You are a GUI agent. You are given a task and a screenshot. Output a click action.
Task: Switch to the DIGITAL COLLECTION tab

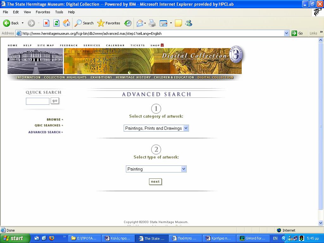point(215,77)
